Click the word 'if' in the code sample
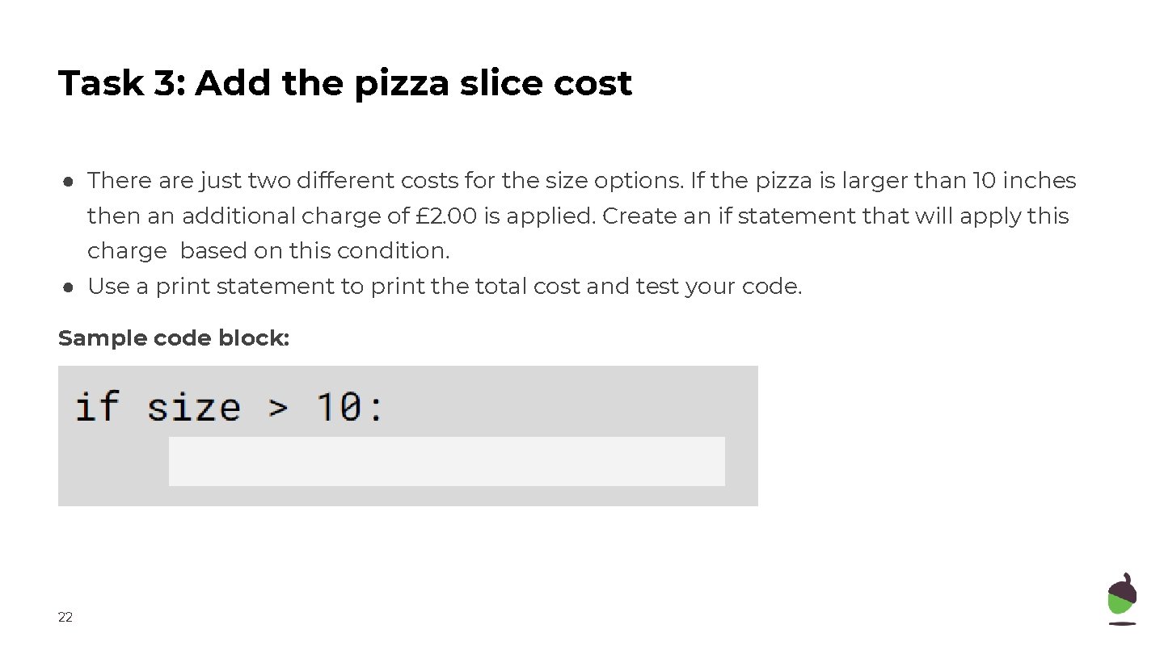 click(97, 406)
